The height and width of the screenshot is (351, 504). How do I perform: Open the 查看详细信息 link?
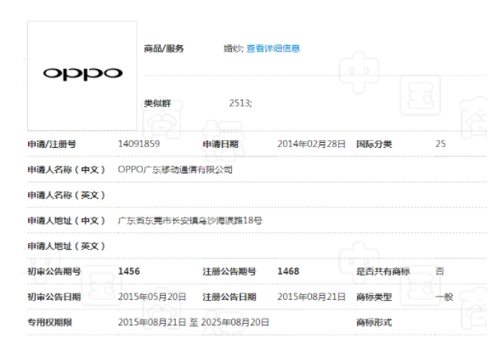tap(273, 48)
